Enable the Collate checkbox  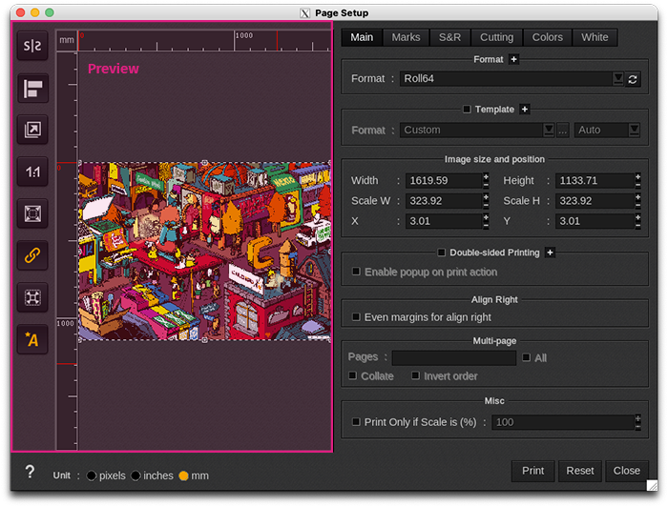click(x=353, y=375)
